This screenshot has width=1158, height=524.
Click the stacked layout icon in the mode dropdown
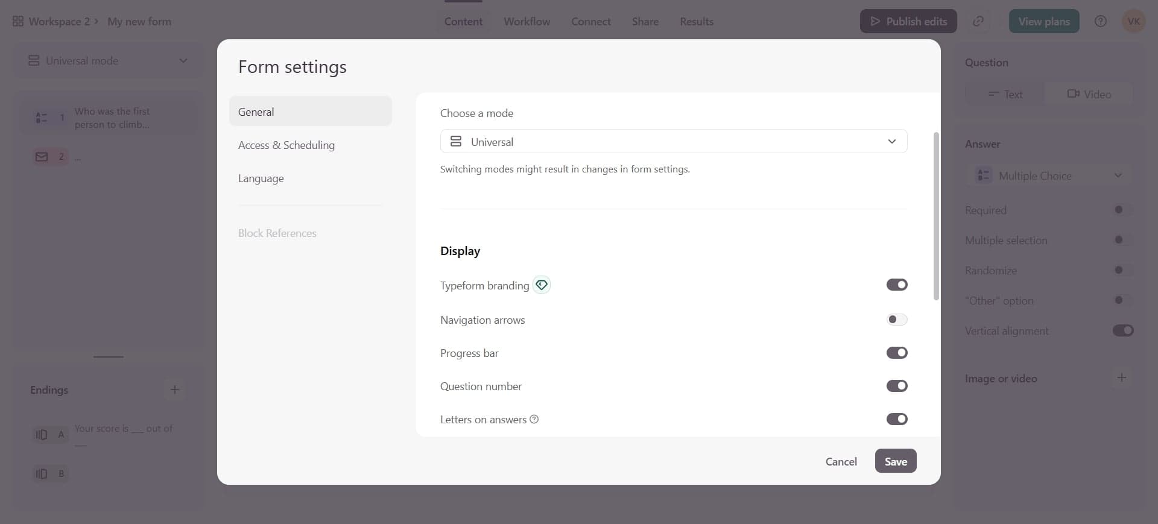pos(456,141)
